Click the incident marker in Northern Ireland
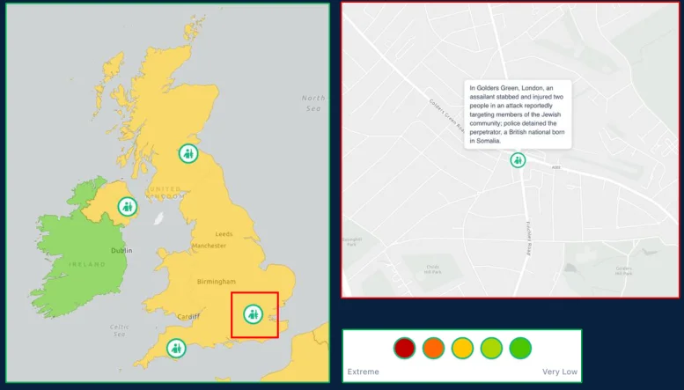Screen dimensions: 684x390 pos(128,206)
